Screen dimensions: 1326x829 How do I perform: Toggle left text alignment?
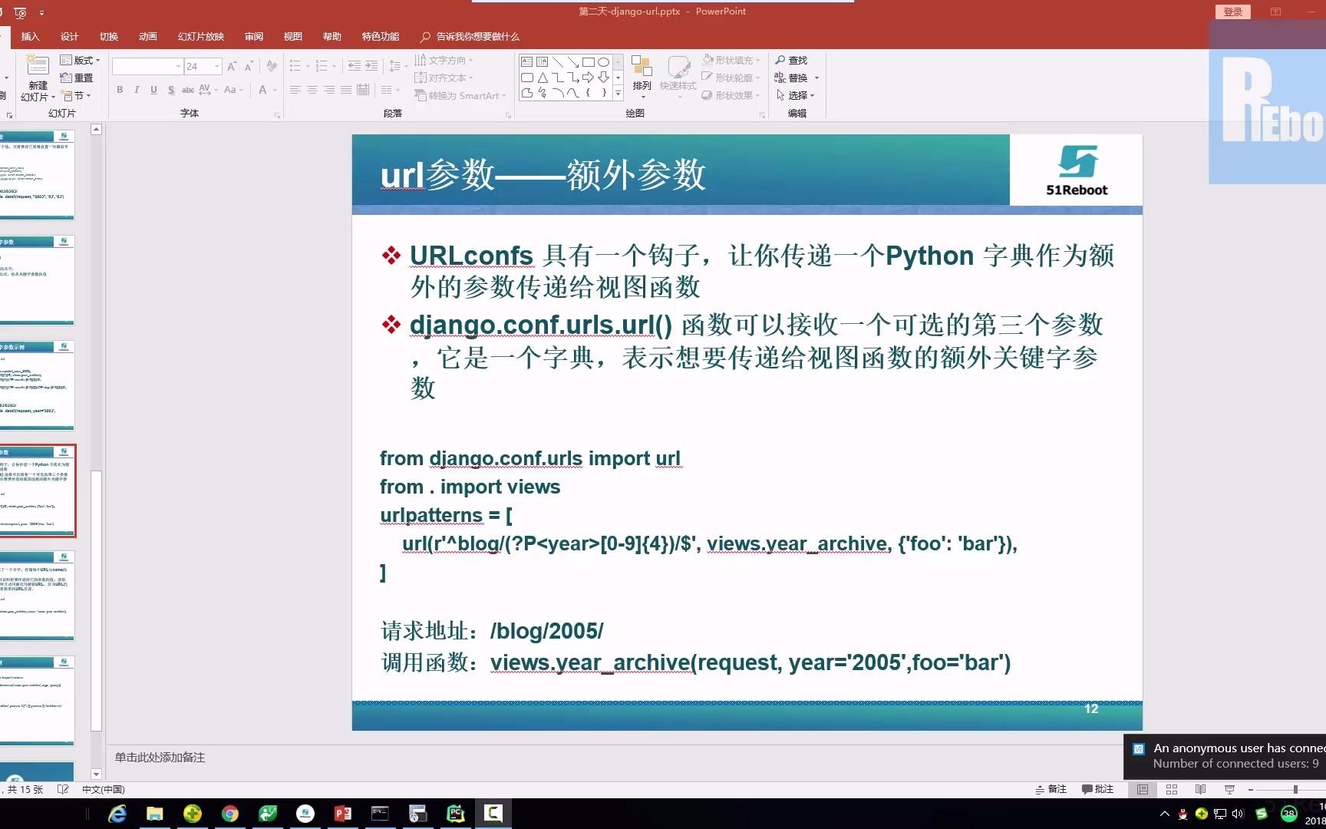(x=295, y=90)
